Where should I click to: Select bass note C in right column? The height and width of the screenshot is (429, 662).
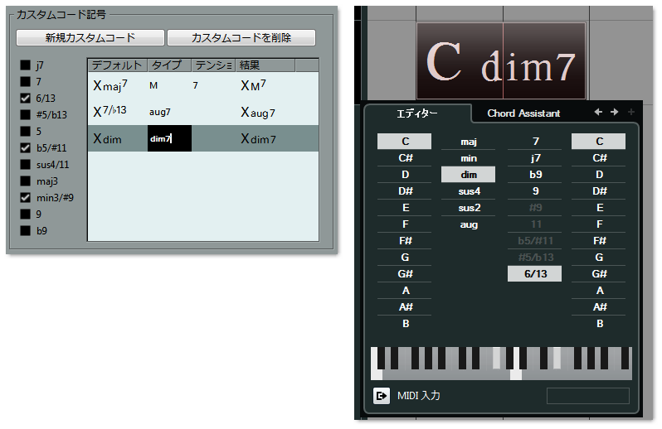click(599, 142)
